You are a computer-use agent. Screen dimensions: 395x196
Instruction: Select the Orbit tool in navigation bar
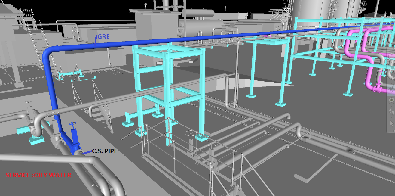point(392,88)
